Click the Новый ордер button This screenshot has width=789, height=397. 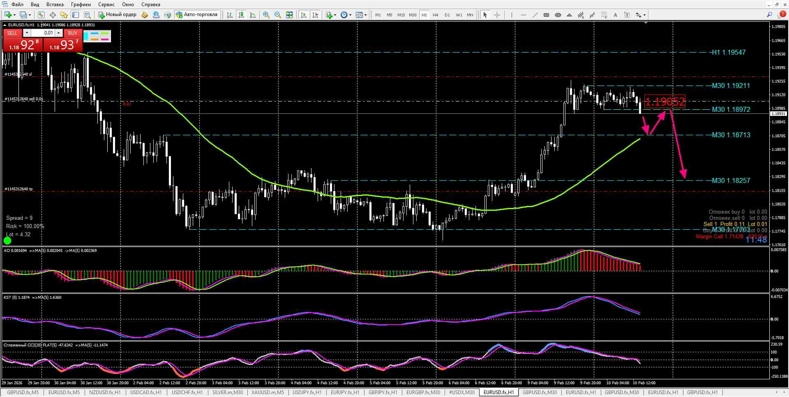pos(117,15)
